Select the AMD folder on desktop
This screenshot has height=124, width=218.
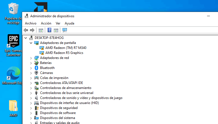[13, 108]
